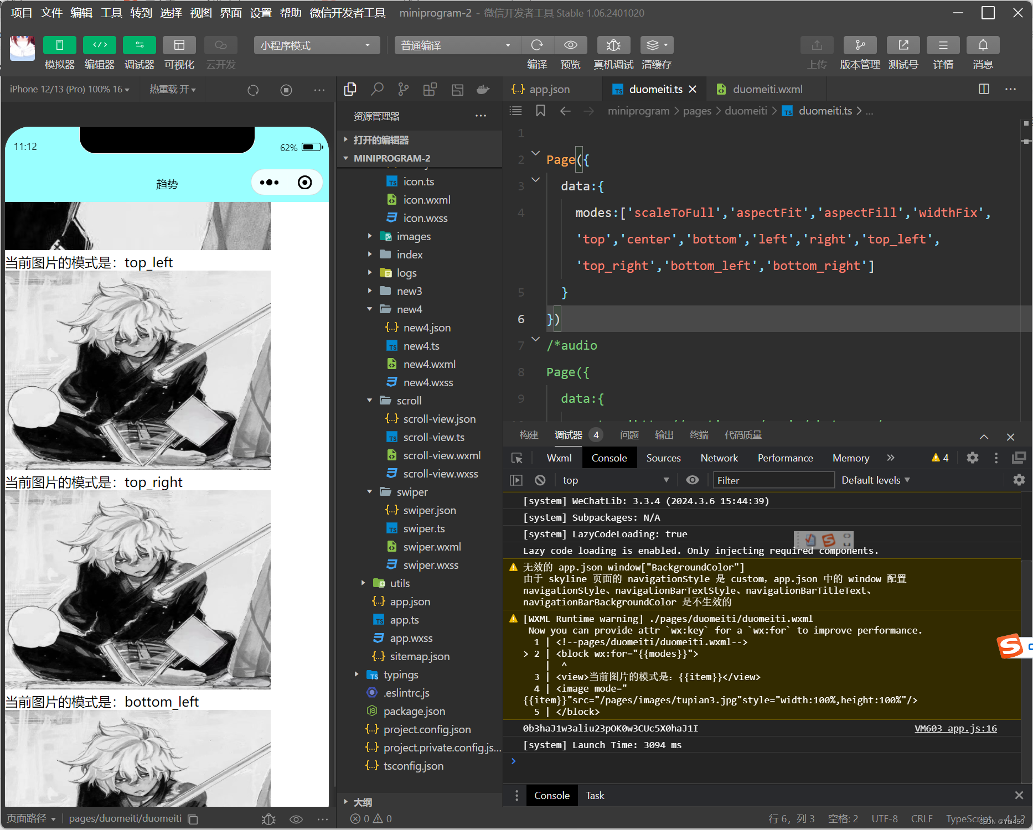Click the bookmark icon in breadcrumb bar
Viewport: 1033px width, 830px height.
pyautogui.click(x=540, y=111)
